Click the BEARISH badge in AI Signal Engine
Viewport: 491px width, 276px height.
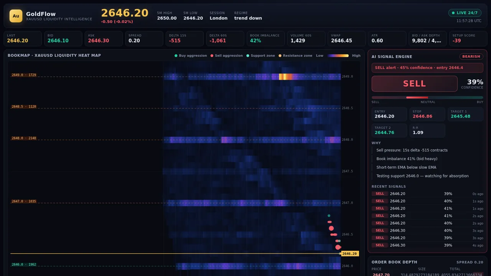point(471,56)
